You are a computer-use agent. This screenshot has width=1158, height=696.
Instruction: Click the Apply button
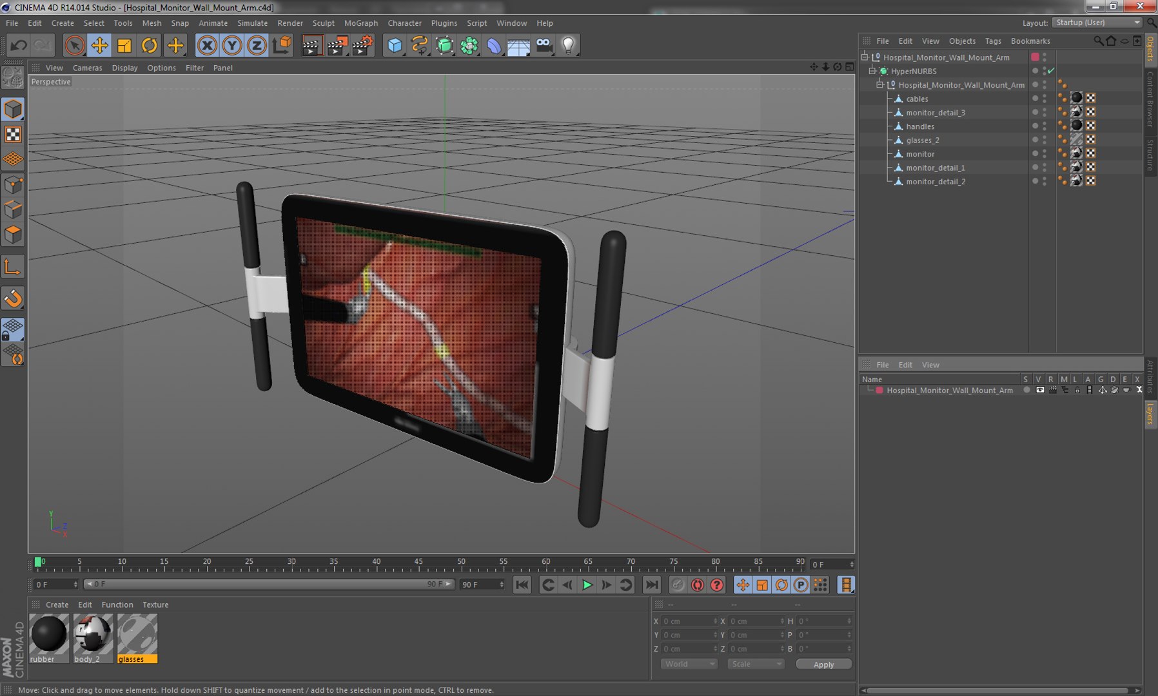coord(823,664)
